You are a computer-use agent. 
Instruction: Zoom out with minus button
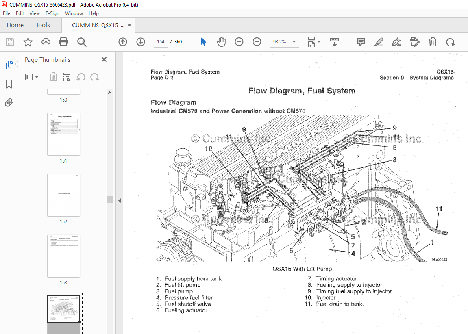pos(239,42)
